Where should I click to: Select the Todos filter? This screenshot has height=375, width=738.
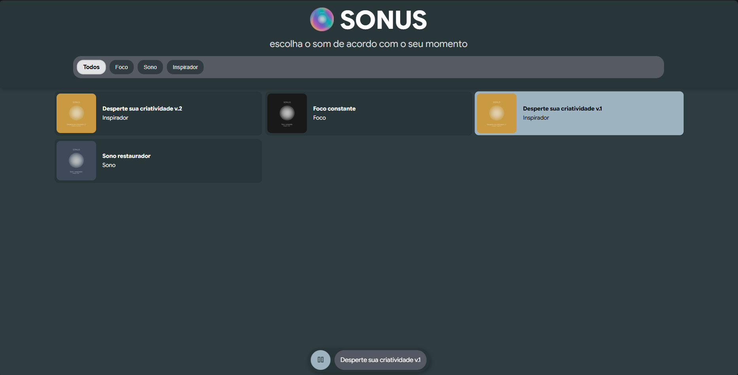point(91,67)
